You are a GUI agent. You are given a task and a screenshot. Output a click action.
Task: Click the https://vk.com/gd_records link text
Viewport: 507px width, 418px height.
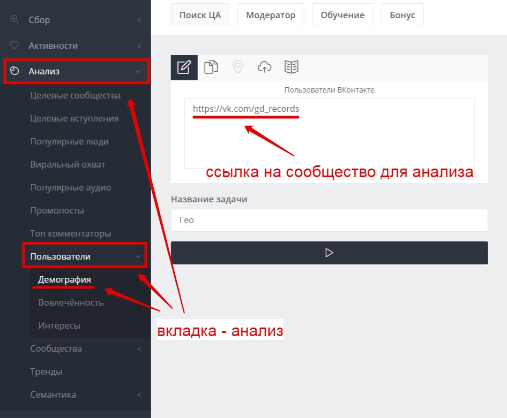coord(246,109)
